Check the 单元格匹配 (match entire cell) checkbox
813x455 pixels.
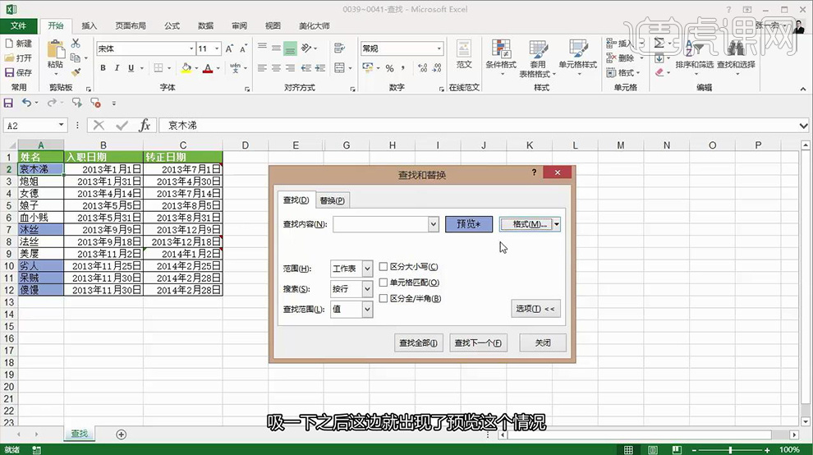coord(384,283)
